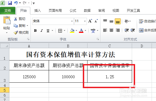156x101 pixels.
Task: Click the Increase Indent icon
Action: [133, 30]
